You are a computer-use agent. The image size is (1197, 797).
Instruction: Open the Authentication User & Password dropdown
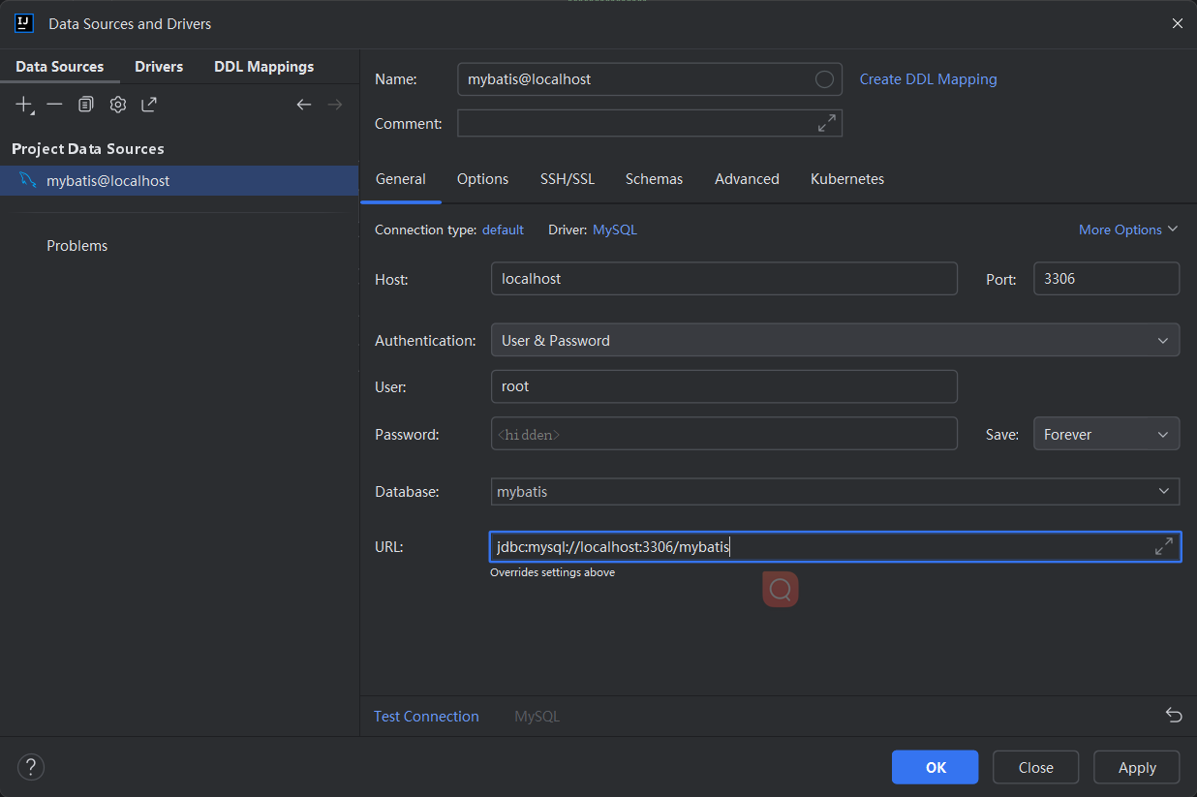[x=835, y=341]
